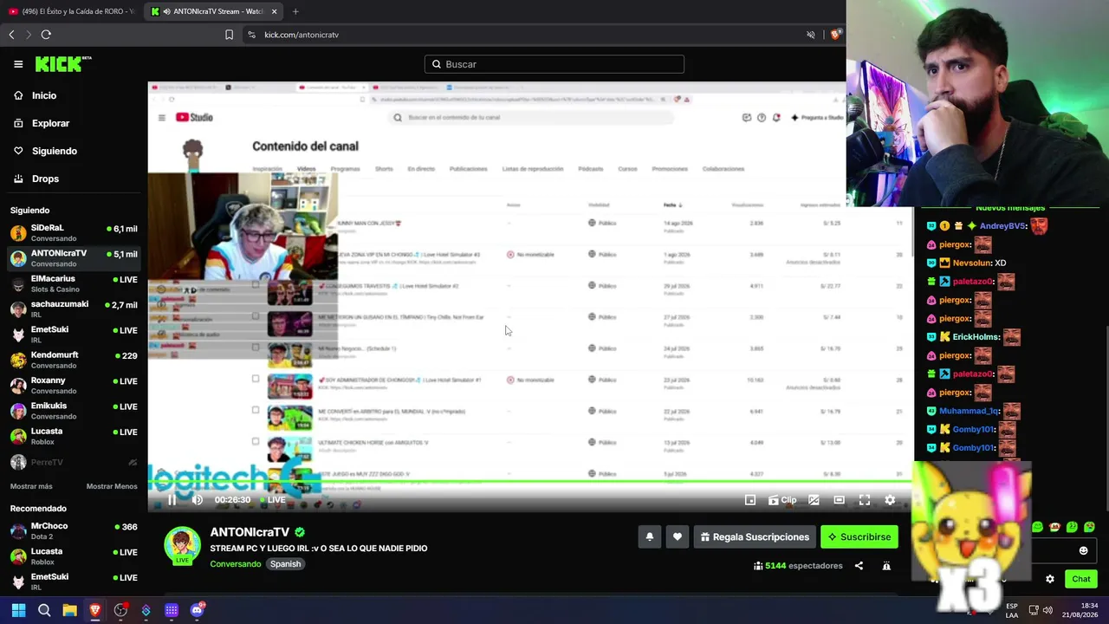Open sachauzumaki channel in sidebar
Screen dimensions: 1109x624
pos(74,309)
